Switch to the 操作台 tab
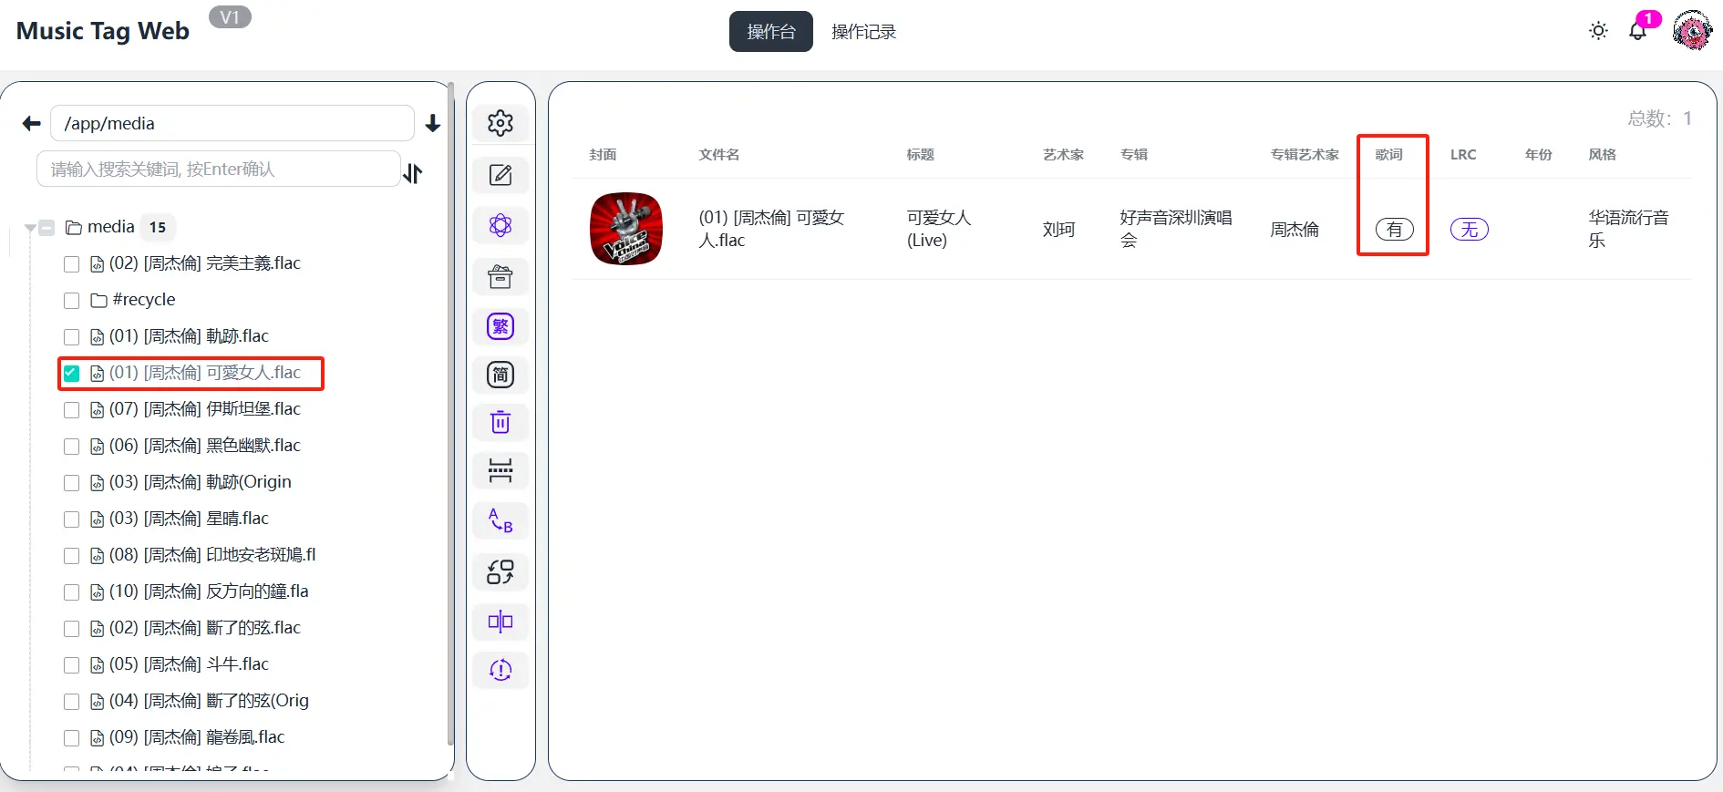1723x792 pixels. tap(771, 32)
